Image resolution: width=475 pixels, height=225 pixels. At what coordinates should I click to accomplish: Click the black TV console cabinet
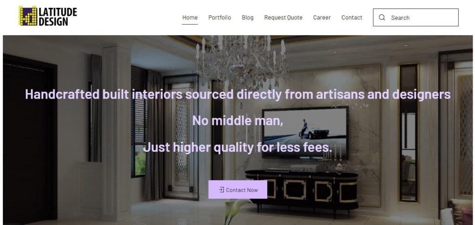click(302, 191)
